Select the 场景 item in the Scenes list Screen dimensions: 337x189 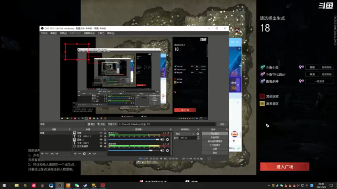pyautogui.click(x=56, y=133)
